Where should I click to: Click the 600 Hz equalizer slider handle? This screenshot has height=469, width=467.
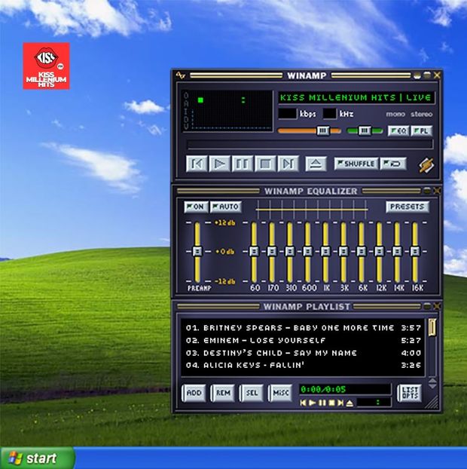pyautogui.click(x=308, y=251)
